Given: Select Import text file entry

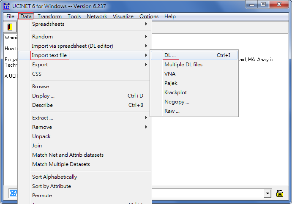Looking at the screenshot, I should (x=85, y=55).
